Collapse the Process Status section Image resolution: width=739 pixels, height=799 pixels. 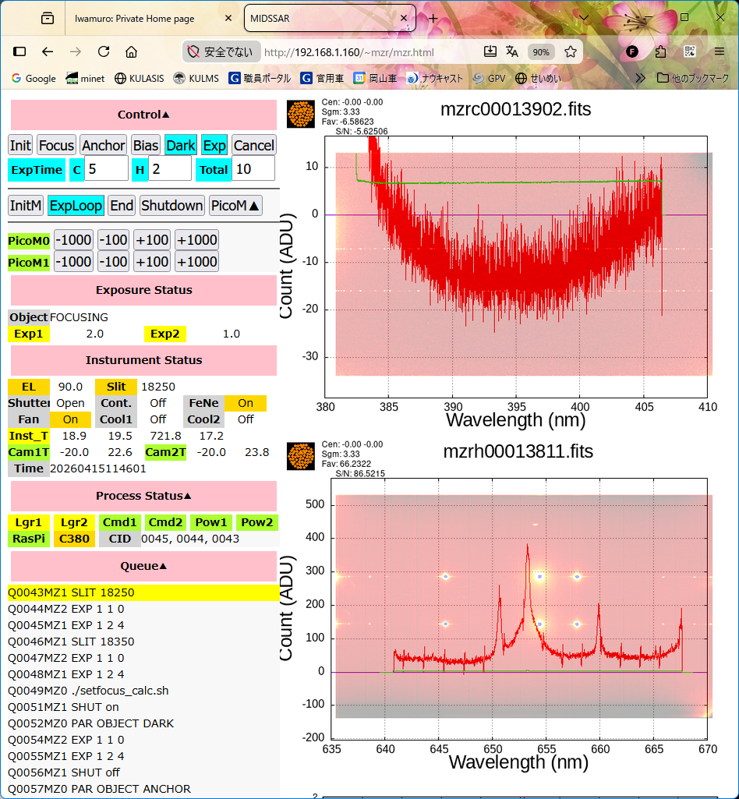coord(143,496)
